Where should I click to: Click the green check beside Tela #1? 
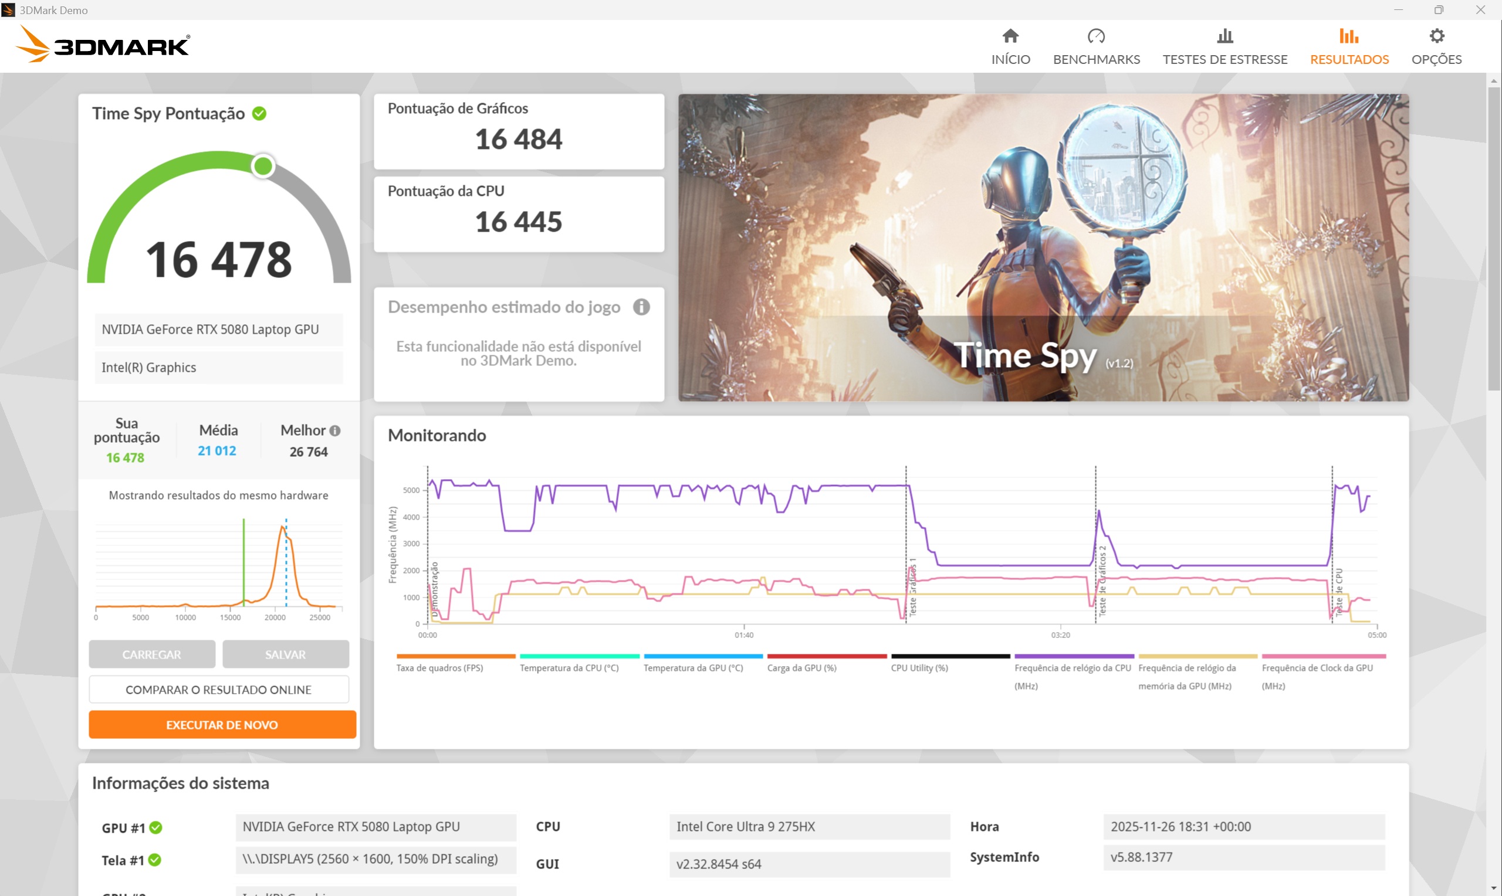(155, 860)
